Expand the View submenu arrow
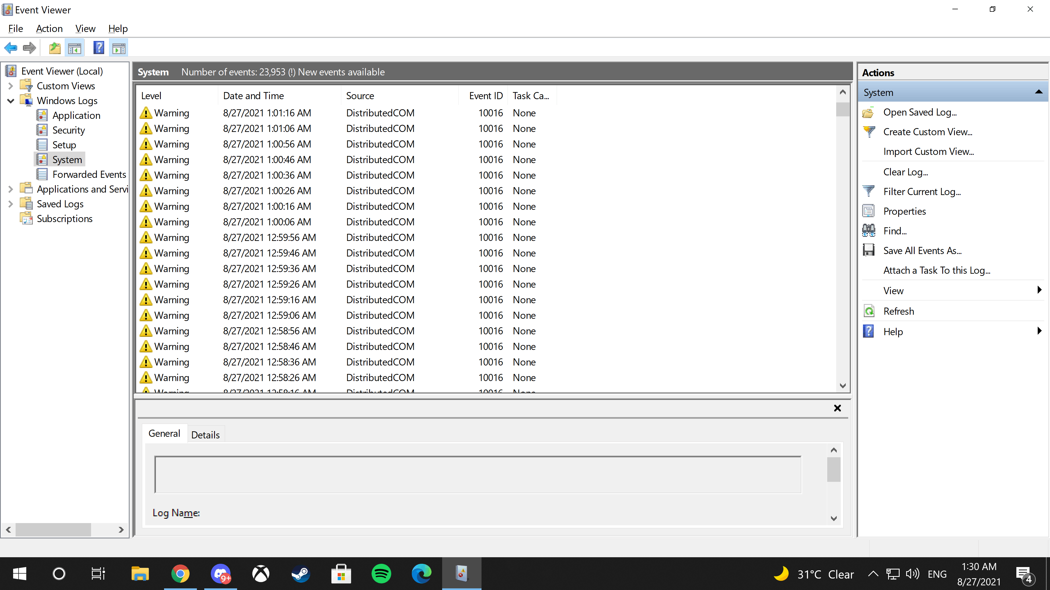This screenshot has width=1050, height=590. tap(1039, 290)
